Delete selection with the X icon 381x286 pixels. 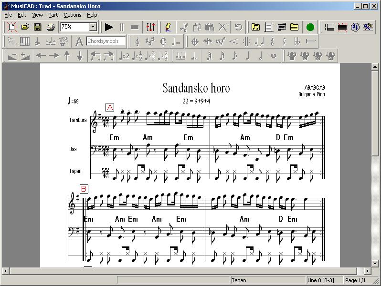click(222, 27)
